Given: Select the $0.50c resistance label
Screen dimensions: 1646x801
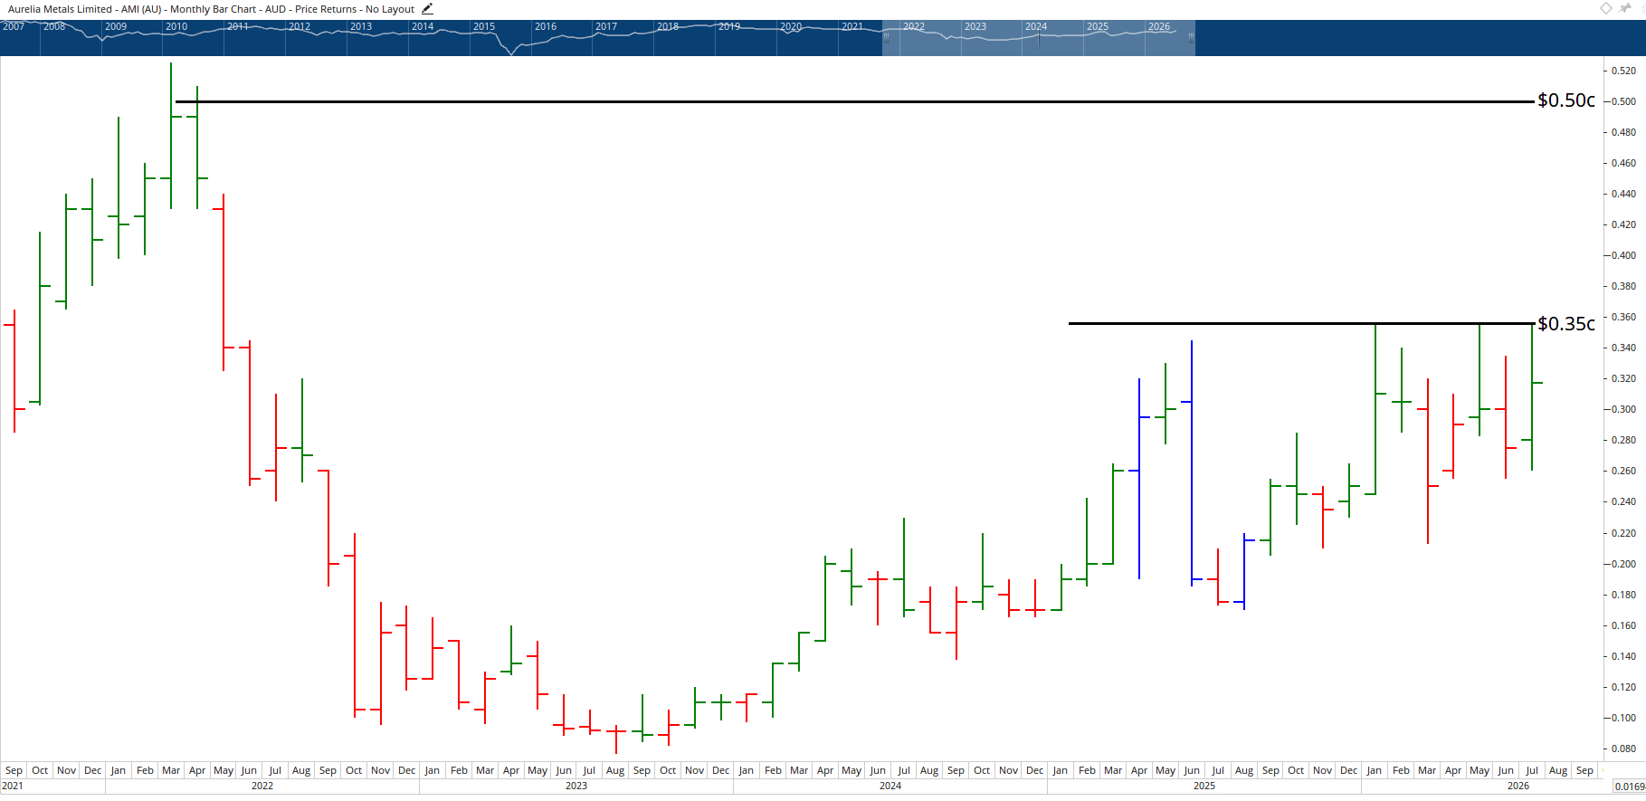Looking at the screenshot, I should pos(1566,100).
